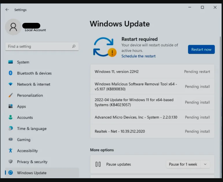Image resolution: width=223 pixels, height=182 pixels.
Task: Select Windows Update in sidebar
Action: coord(42,173)
